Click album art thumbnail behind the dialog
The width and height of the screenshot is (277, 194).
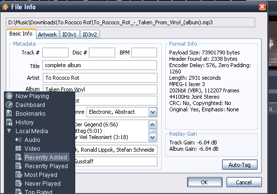(x=273, y=43)
